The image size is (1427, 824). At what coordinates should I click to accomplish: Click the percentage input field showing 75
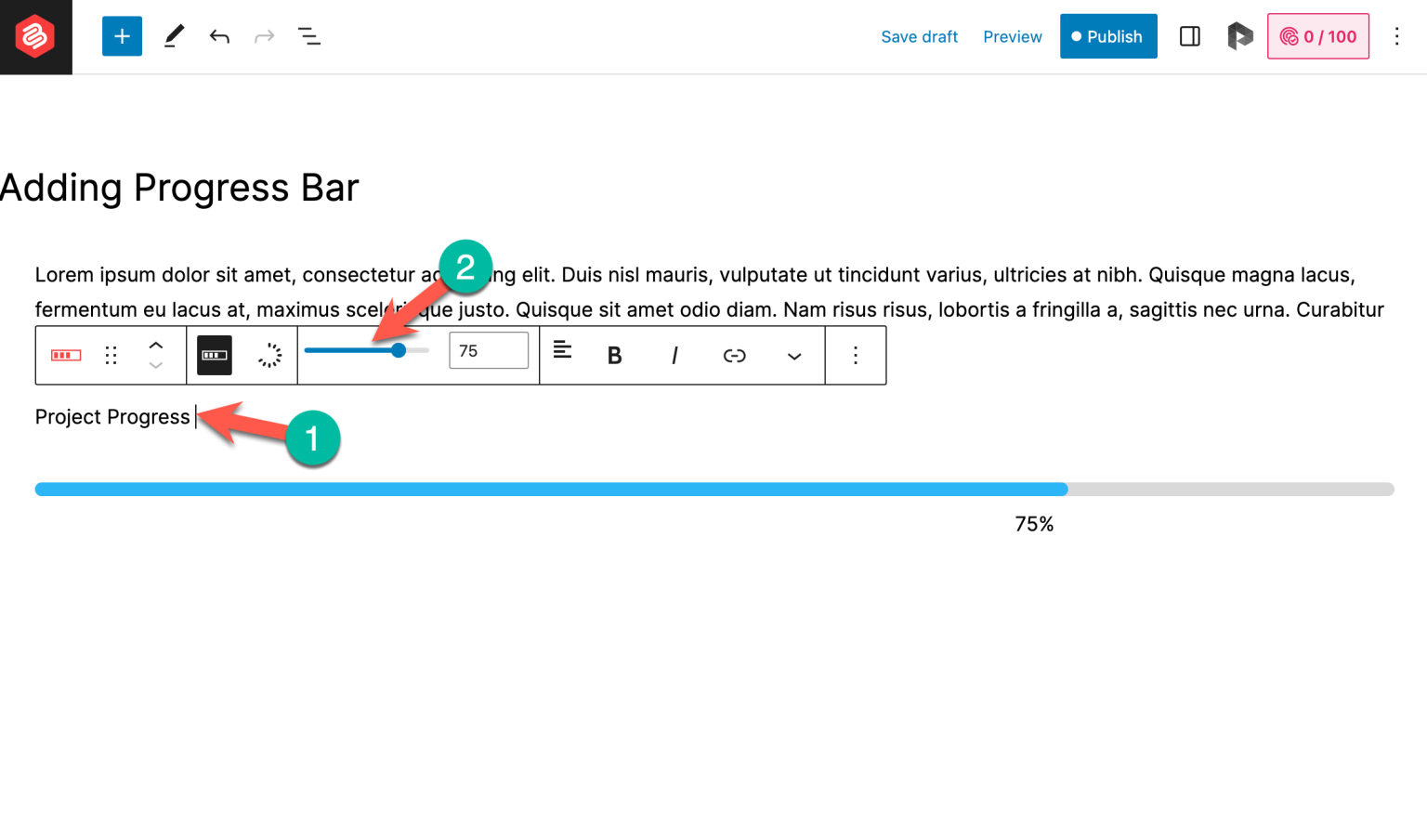coord(489,351)
